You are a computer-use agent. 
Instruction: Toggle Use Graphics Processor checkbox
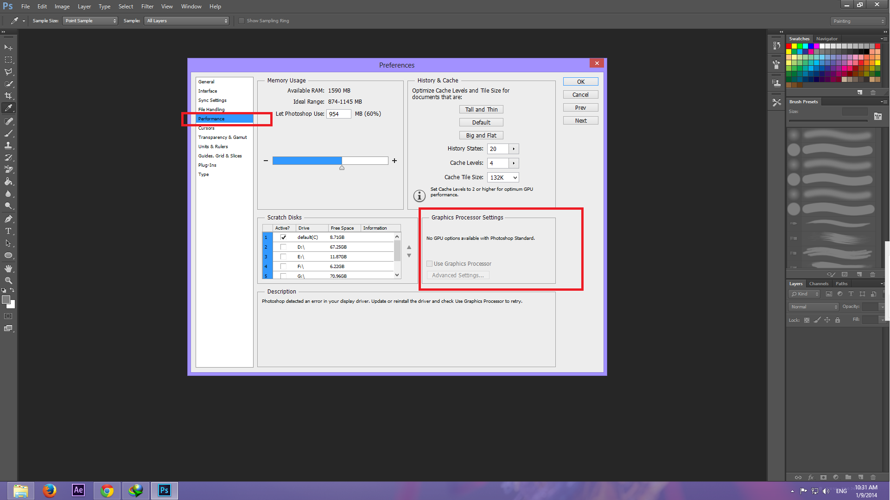[x=428, y=263]
